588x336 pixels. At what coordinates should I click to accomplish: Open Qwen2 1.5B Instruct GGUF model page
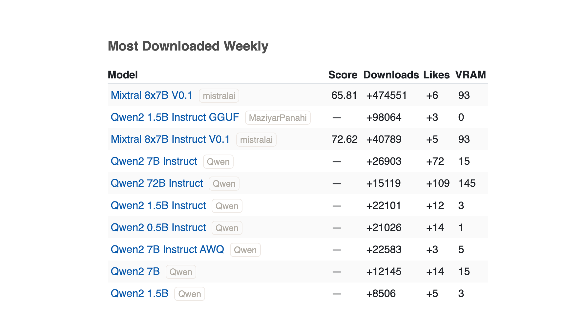175,117
